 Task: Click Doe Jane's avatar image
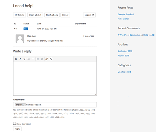[20, 39]
